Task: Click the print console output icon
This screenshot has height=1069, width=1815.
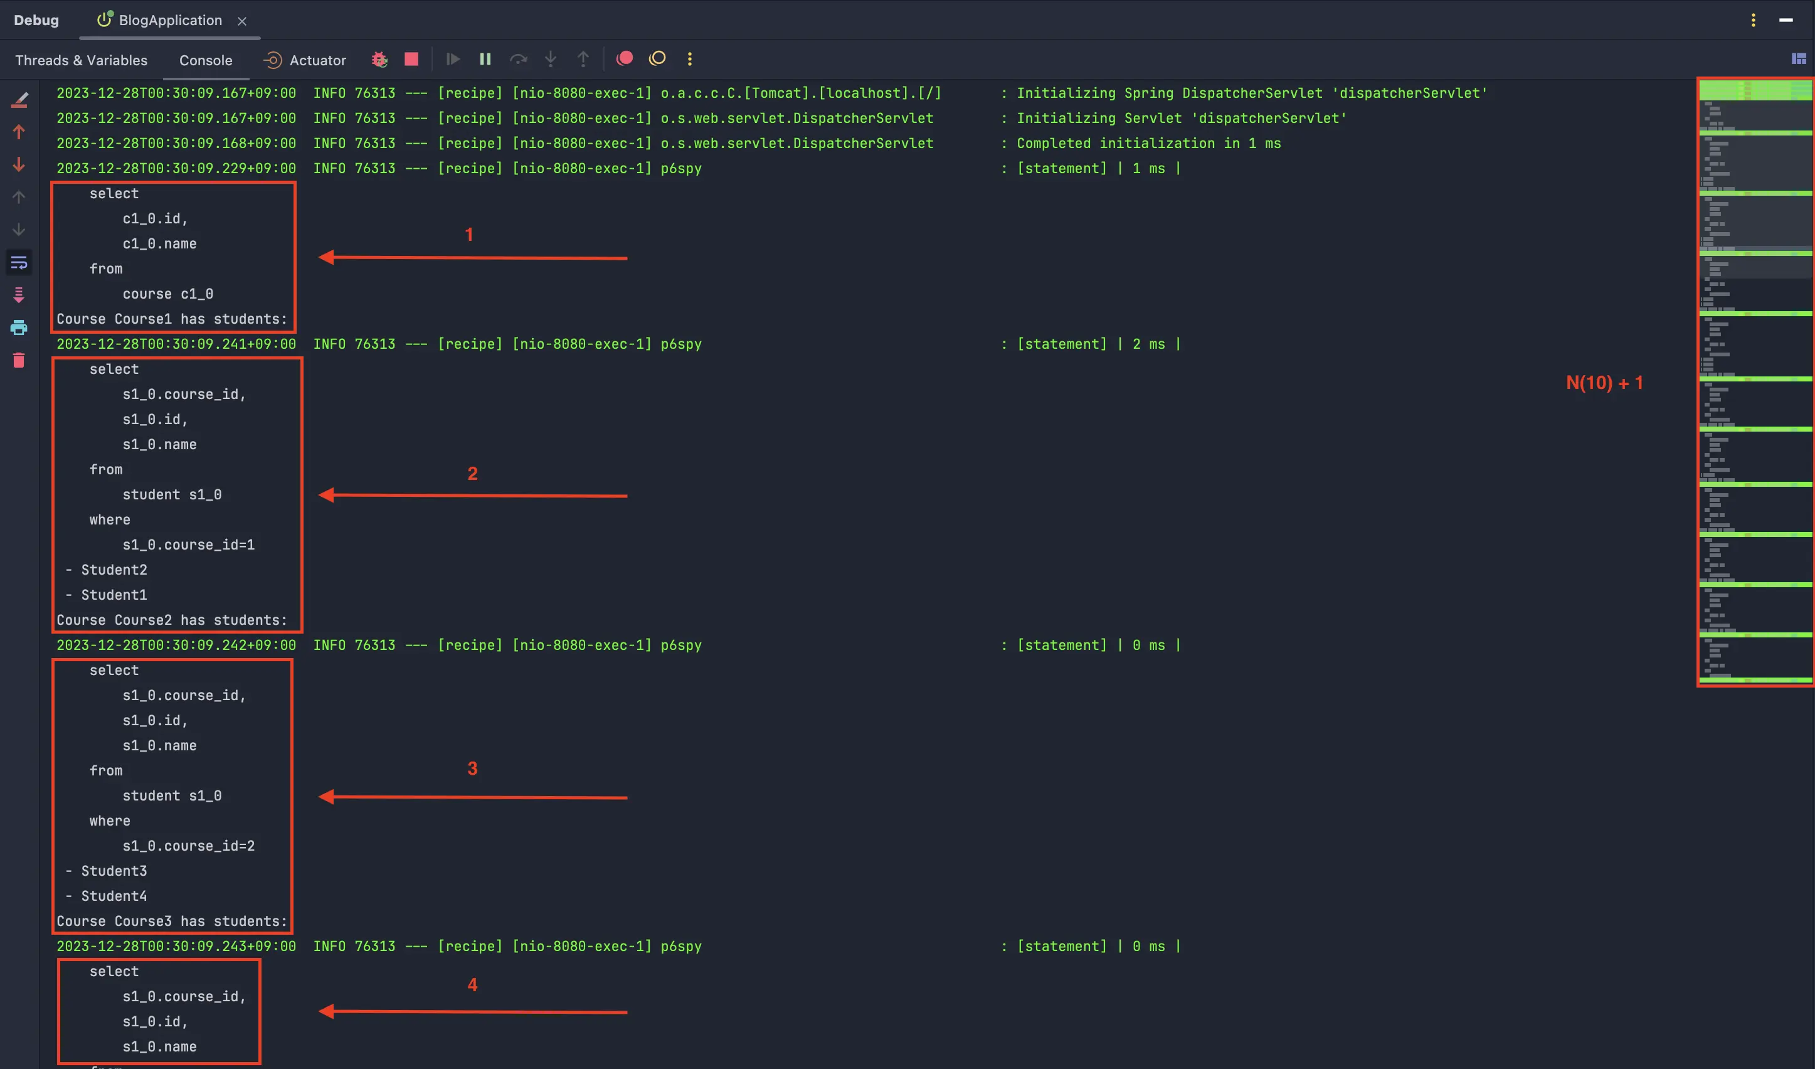Action: tap(19, 327)
